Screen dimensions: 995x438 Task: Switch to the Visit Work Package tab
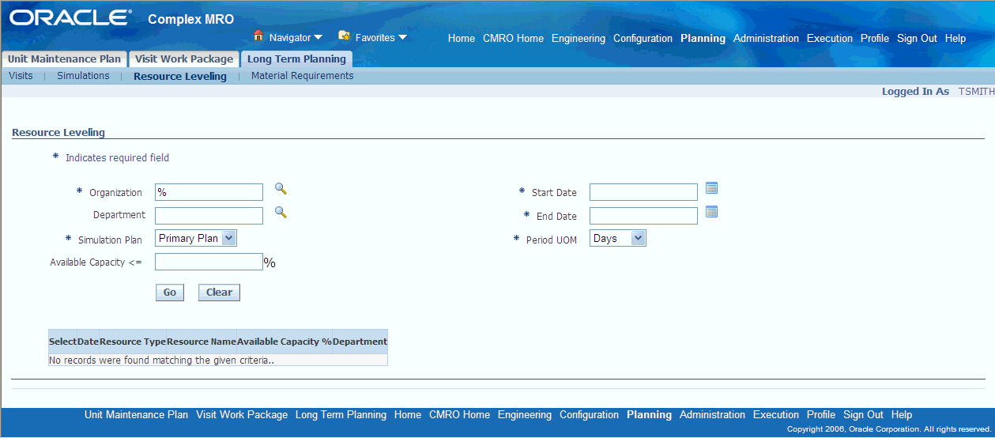(184, 59)
